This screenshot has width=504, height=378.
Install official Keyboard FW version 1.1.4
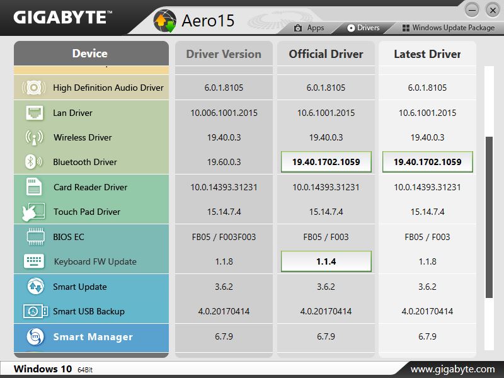[326, 261]
